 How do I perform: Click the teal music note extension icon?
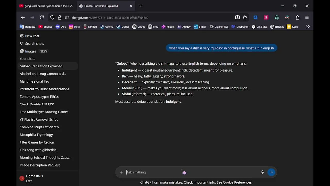pos(277,18)
